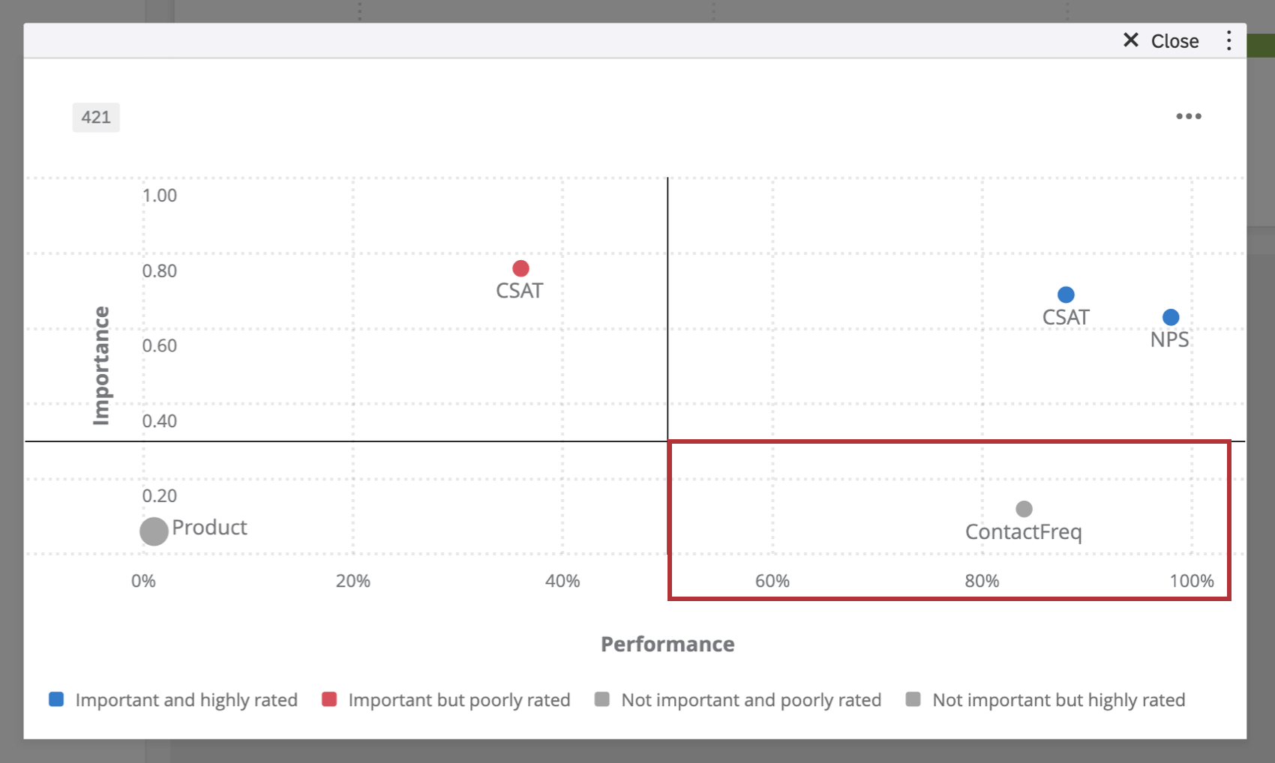Click the red legend square icon
The width and height of the screenshot is (1275, 763).
[x=328, y=699]
